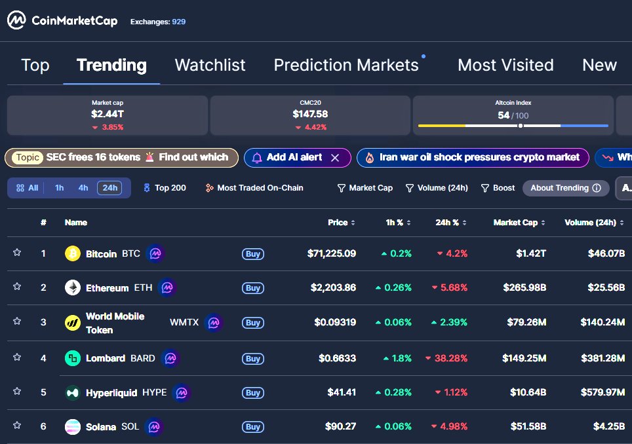Open the CMC20 $147.58 card

[310, 115]
